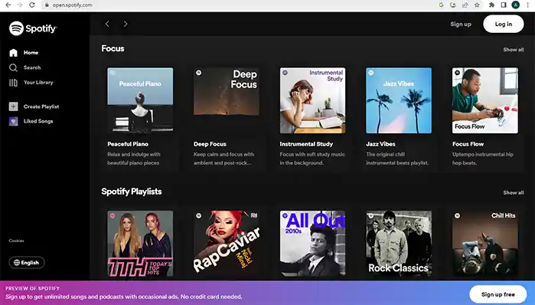Click the Create Playlist plus icon

click(13, 107)
